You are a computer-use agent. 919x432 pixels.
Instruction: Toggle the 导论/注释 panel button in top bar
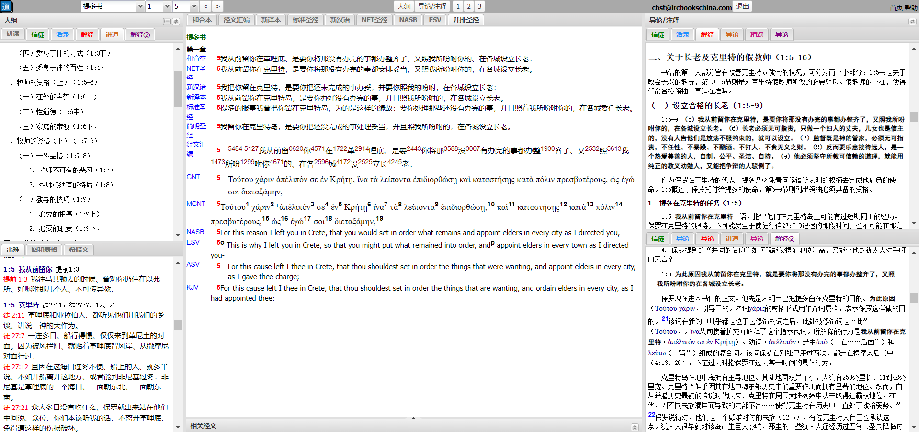tap(432, 6)
